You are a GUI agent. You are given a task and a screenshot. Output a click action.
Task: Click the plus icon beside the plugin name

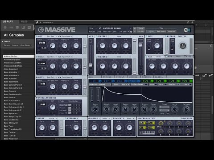(x=40, y=23)
